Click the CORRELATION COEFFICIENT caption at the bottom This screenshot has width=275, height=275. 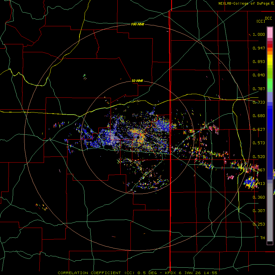click(x=137, y=273)
